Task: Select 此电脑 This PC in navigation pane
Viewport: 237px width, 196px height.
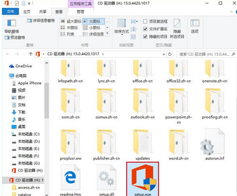Action: (x=18, y=76)
